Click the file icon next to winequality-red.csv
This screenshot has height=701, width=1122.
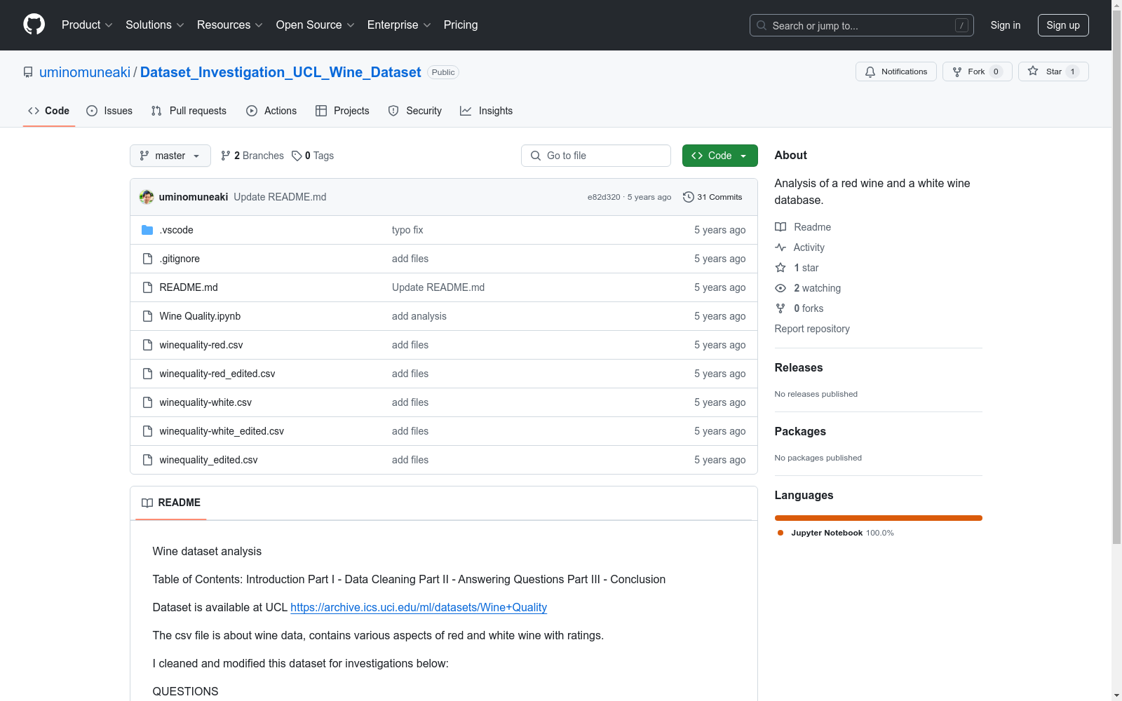pyautogui.click(x=147, y=345)
